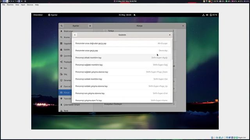This screenshot has height=140, width=250.
Task: Click "Pencereyi soldaki monitöre taşı" row
Action: (122, 79)
